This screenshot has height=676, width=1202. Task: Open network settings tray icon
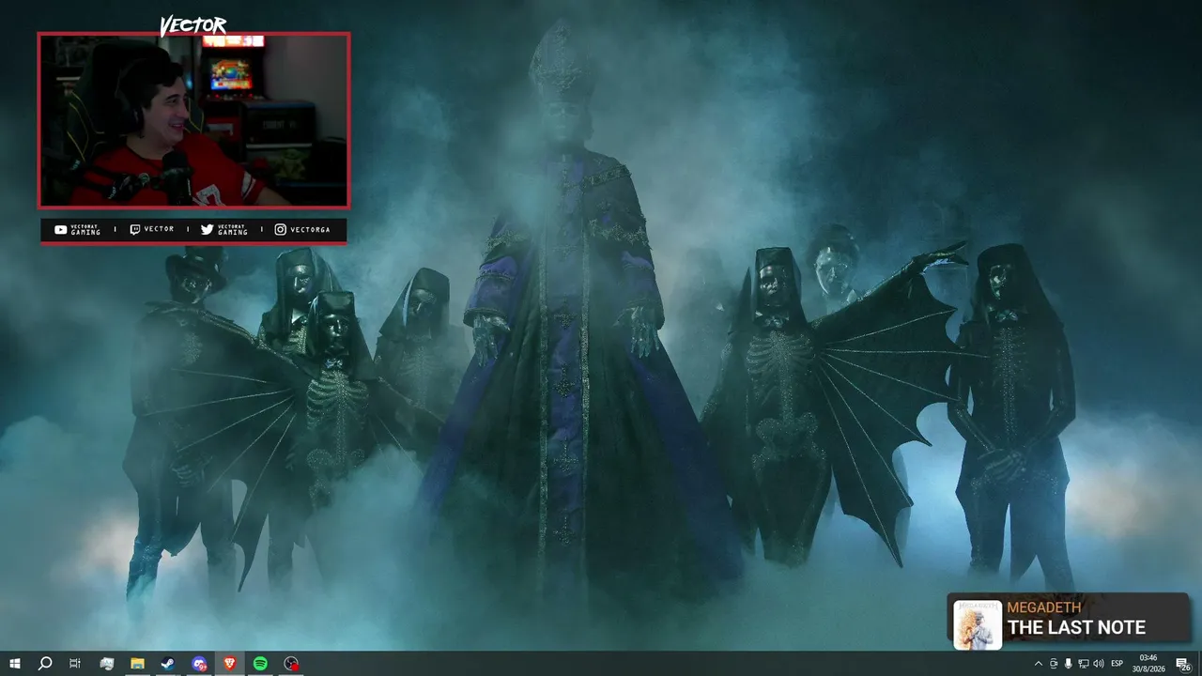click(x=1084, y=664)
